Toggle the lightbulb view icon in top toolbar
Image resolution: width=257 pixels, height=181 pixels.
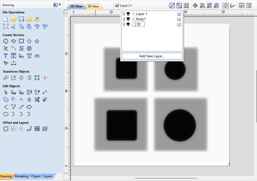click(x=226, y=6)
